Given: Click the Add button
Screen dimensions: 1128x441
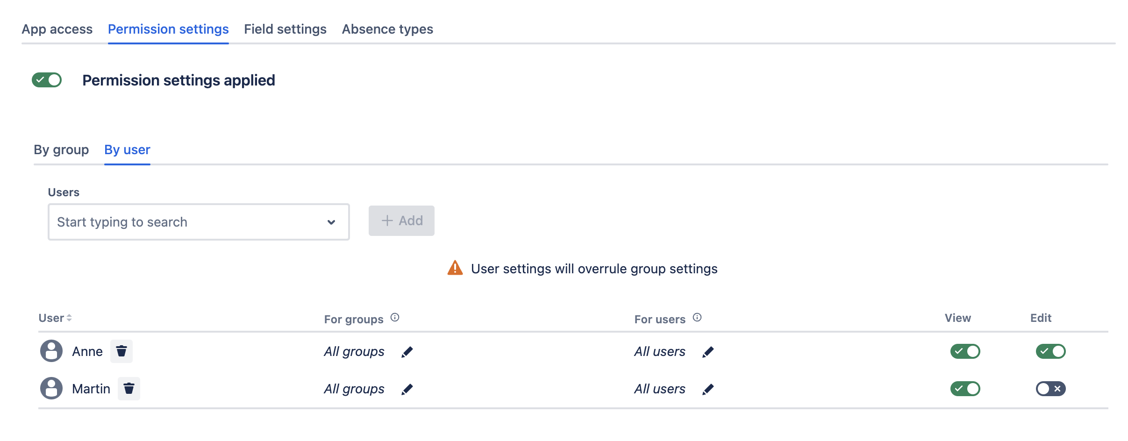Looking at the screenshot, I should coord(401,220).
